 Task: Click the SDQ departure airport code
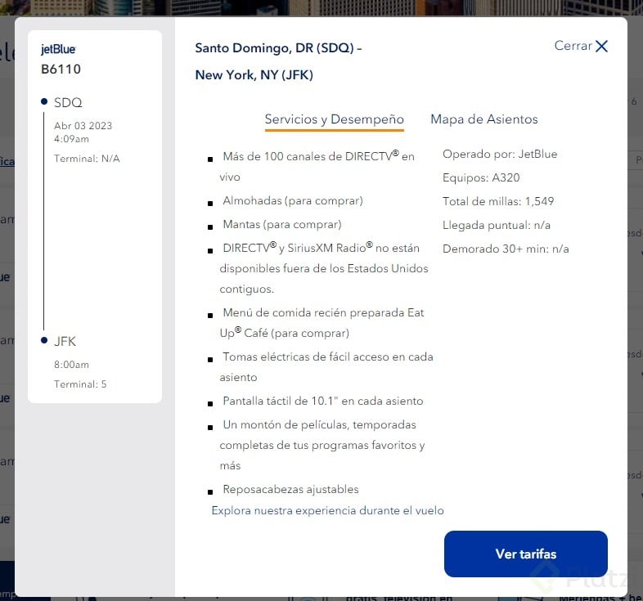68,102
